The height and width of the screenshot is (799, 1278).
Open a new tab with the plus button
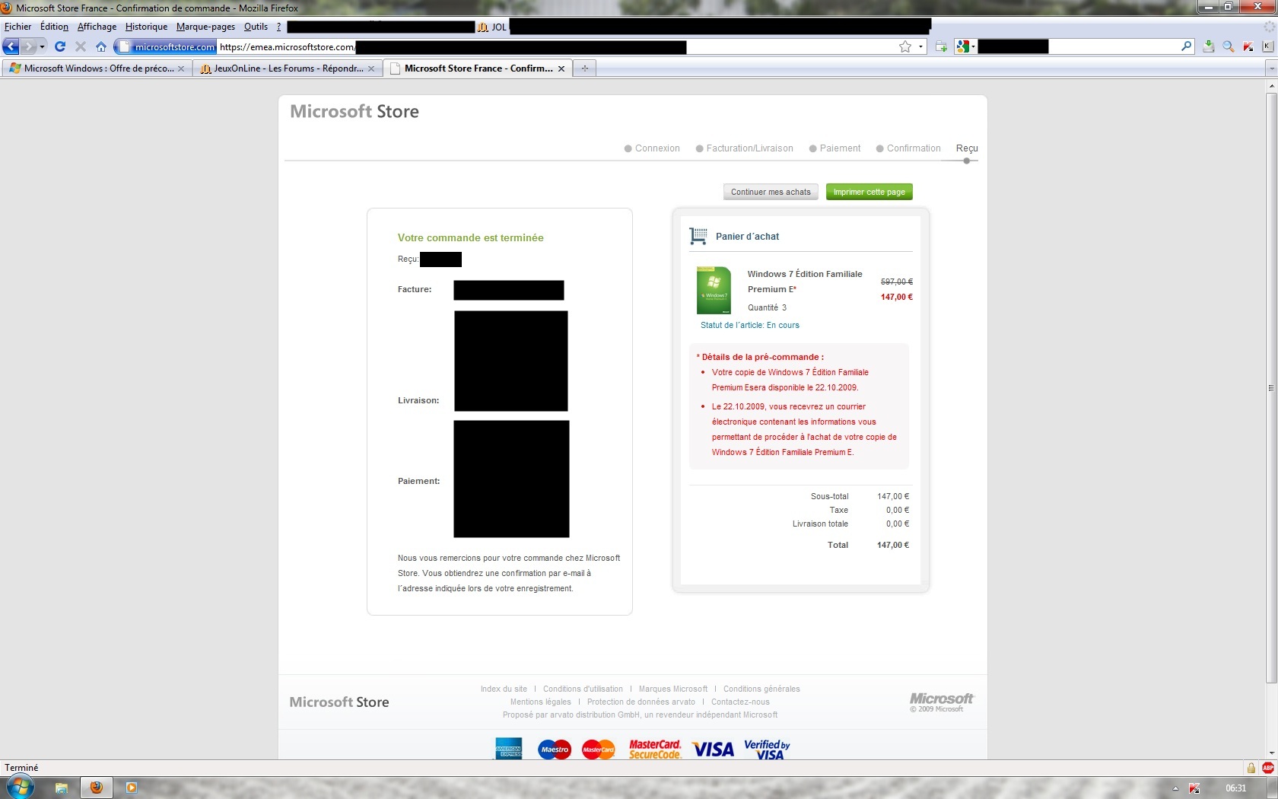click(585, 68)
